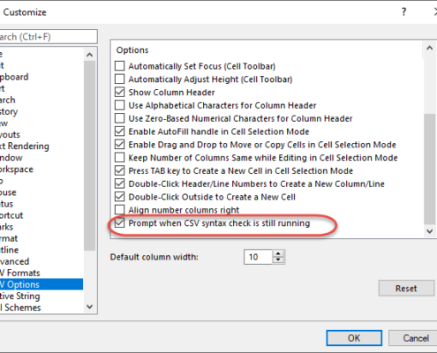Uncheck Show Column Header
This screenshot has height=353, width=437.
119,92
